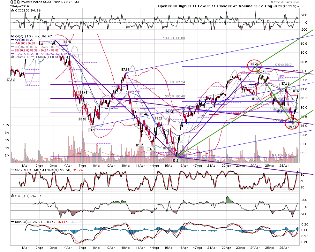Click the CCI(10) indicator icon
Image resolution: width=315 pixels, height=252 pixels.
tap(13, 11)
